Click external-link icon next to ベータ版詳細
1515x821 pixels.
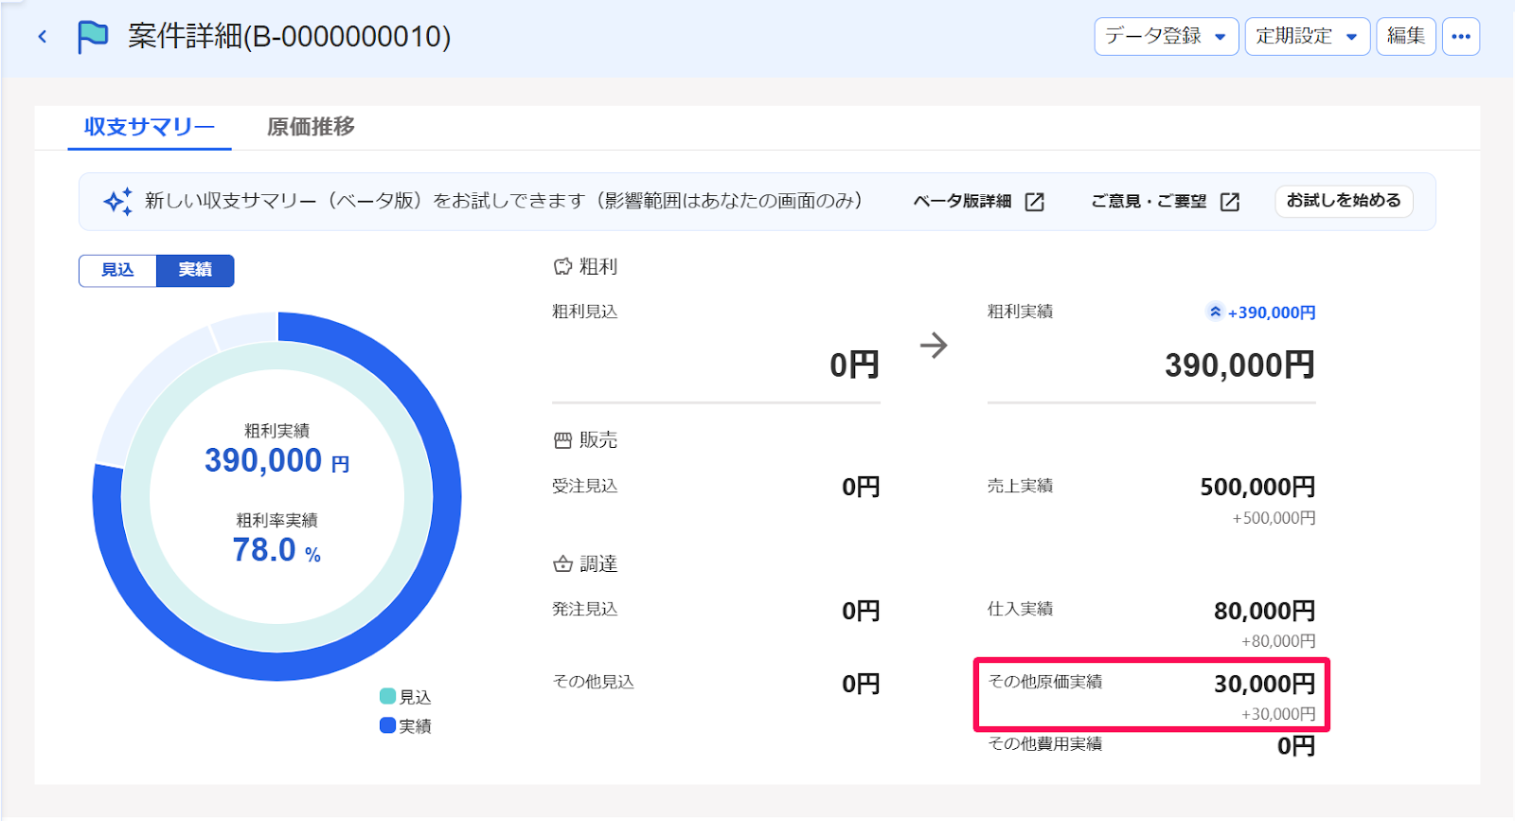click(x=1035, y=202)
